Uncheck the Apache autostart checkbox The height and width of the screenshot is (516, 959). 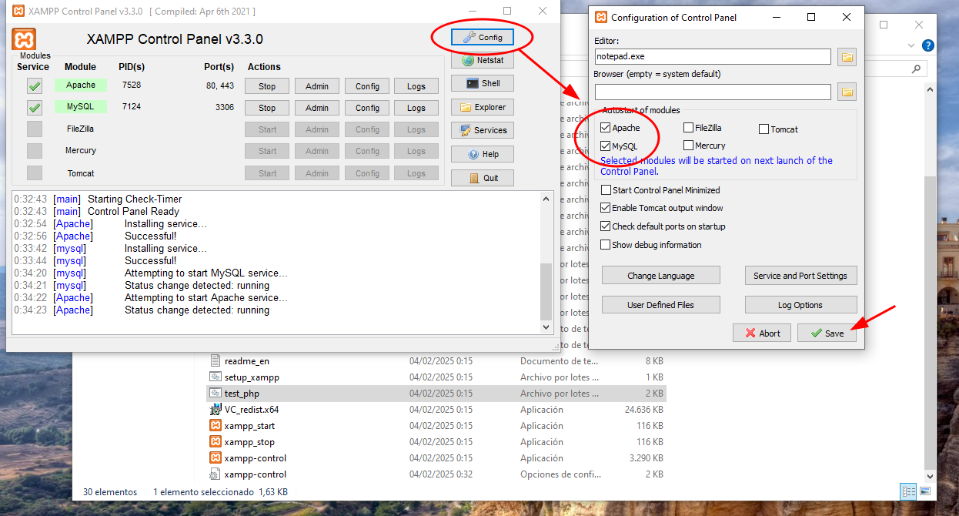point(606,128)
